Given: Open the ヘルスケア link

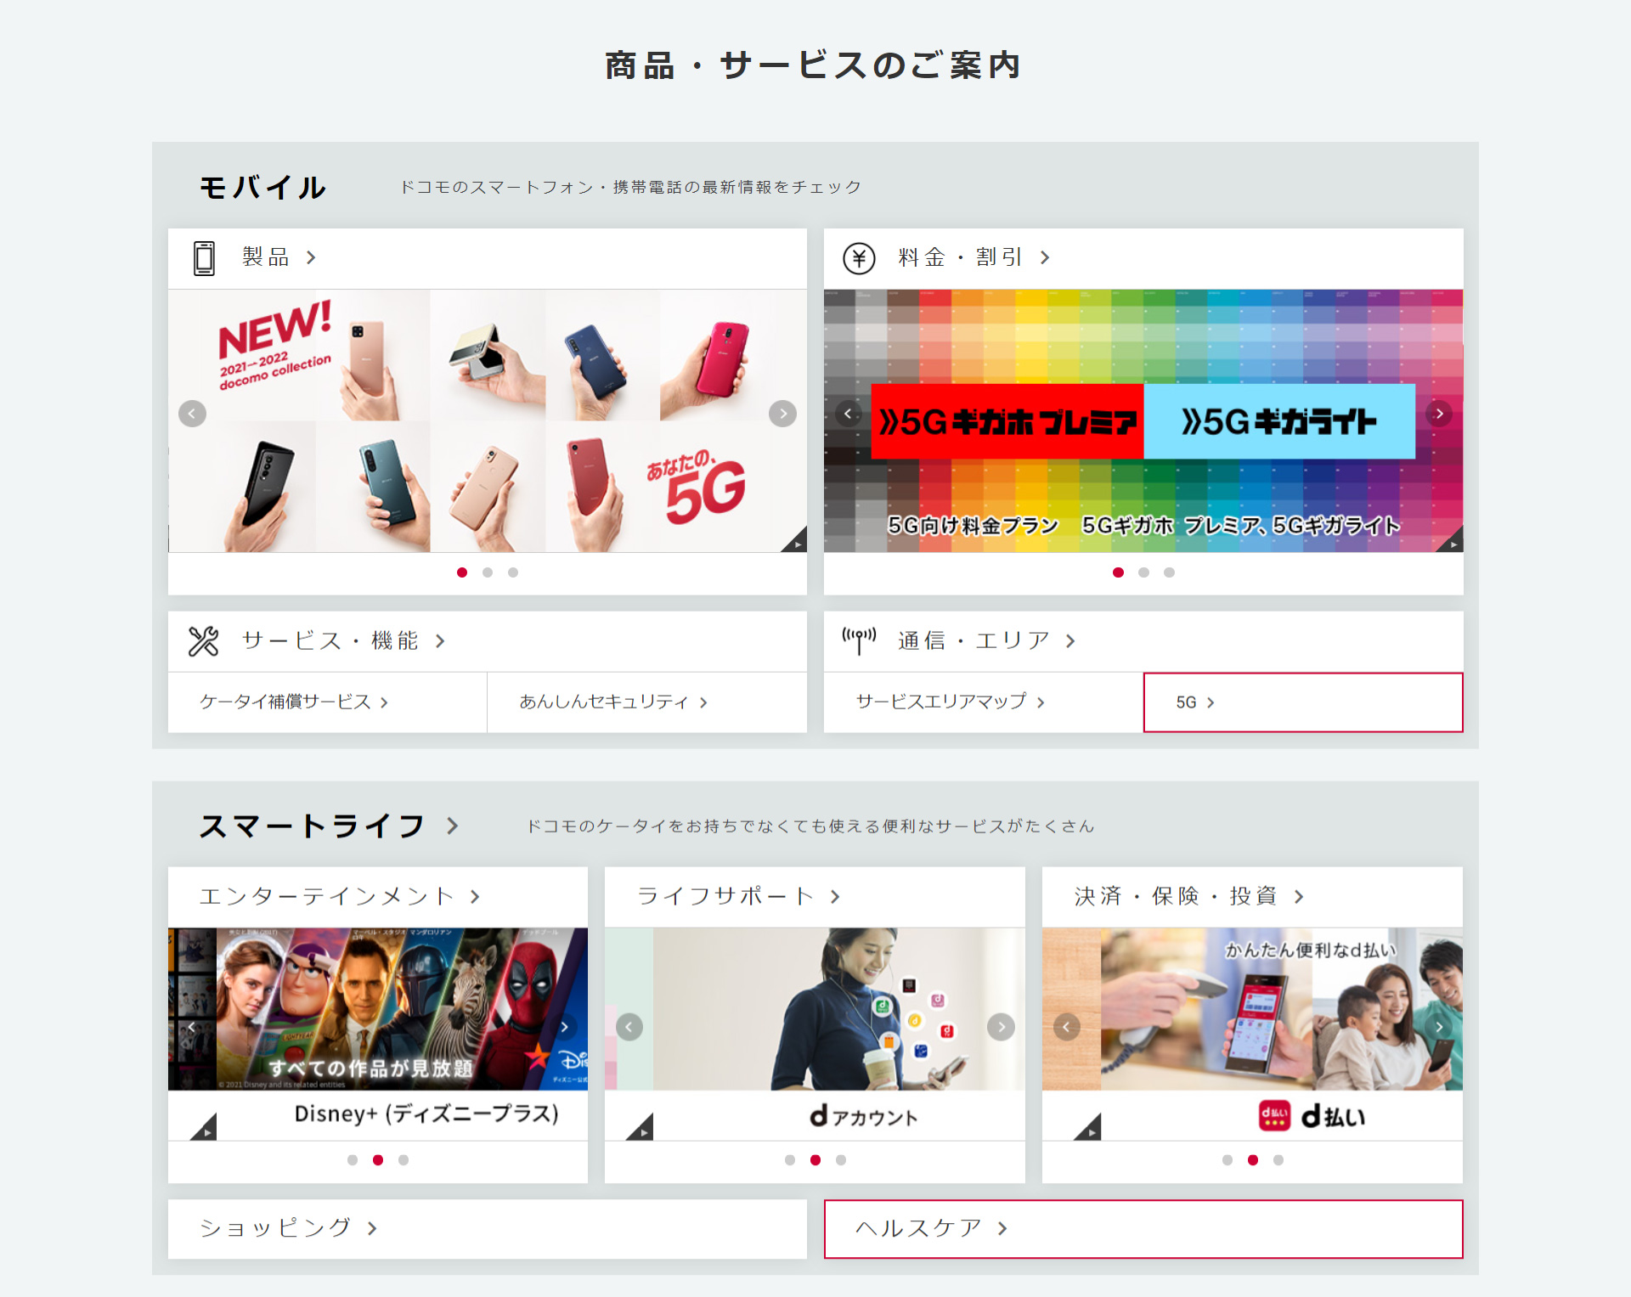Looking at the screenshot, I should [x=1143, y=1229].
